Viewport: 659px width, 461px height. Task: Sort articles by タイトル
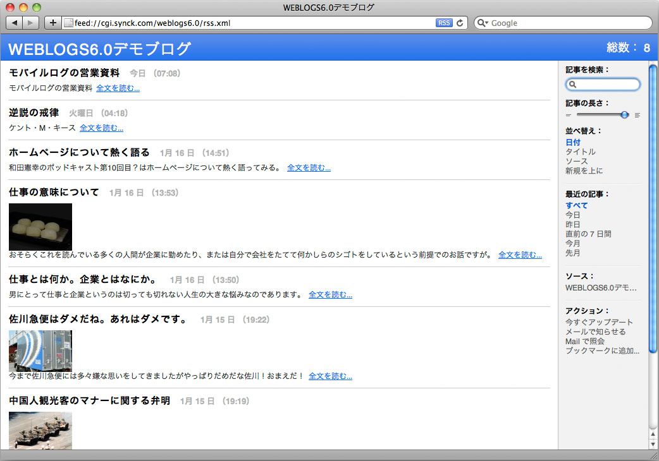point(581,152)
